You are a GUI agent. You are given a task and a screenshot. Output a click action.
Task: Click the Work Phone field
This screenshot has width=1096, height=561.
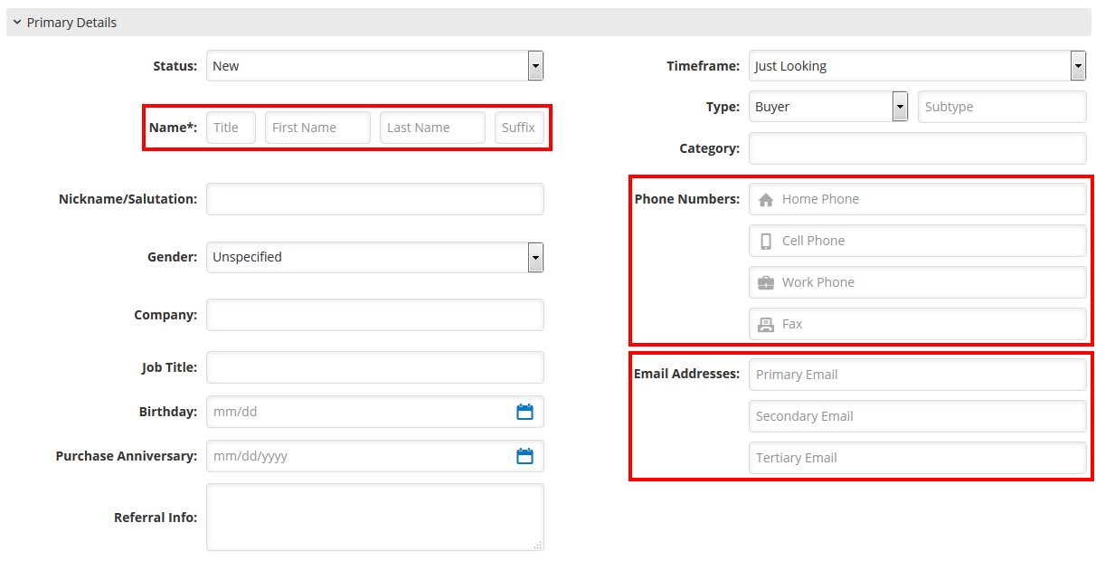click(x=918, y=282)
